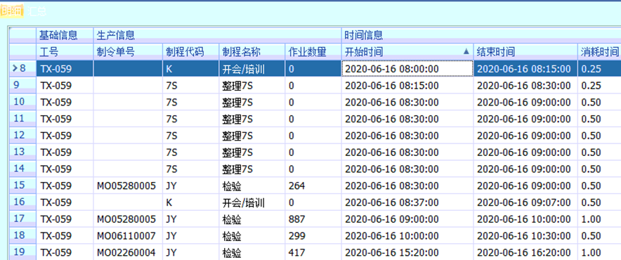The width and height of the screenshot is (621, 260).
Task: Click the editable start time 08:00:00 cell in row 8
Action: tap(407, 69)
